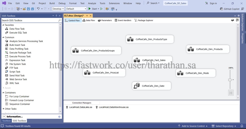Click the Save All toolbar icon
Image resolution: width=246 pixels, height=129 pixels.
tap(33, 9)
